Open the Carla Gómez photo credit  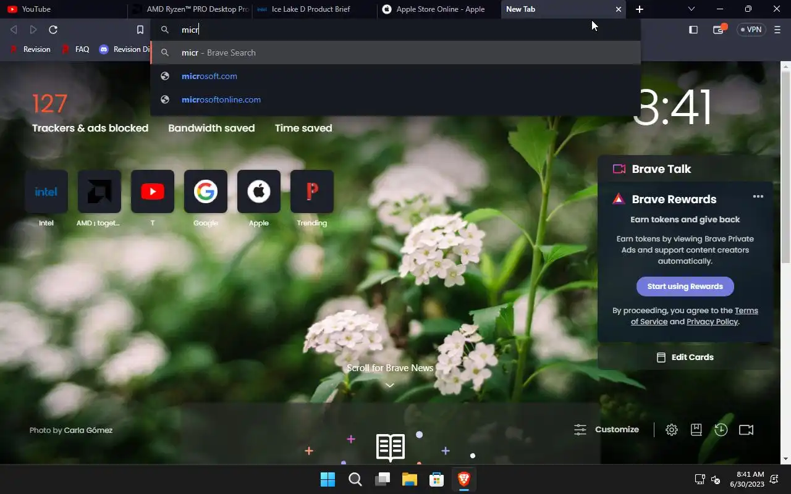tap(88, 430)
